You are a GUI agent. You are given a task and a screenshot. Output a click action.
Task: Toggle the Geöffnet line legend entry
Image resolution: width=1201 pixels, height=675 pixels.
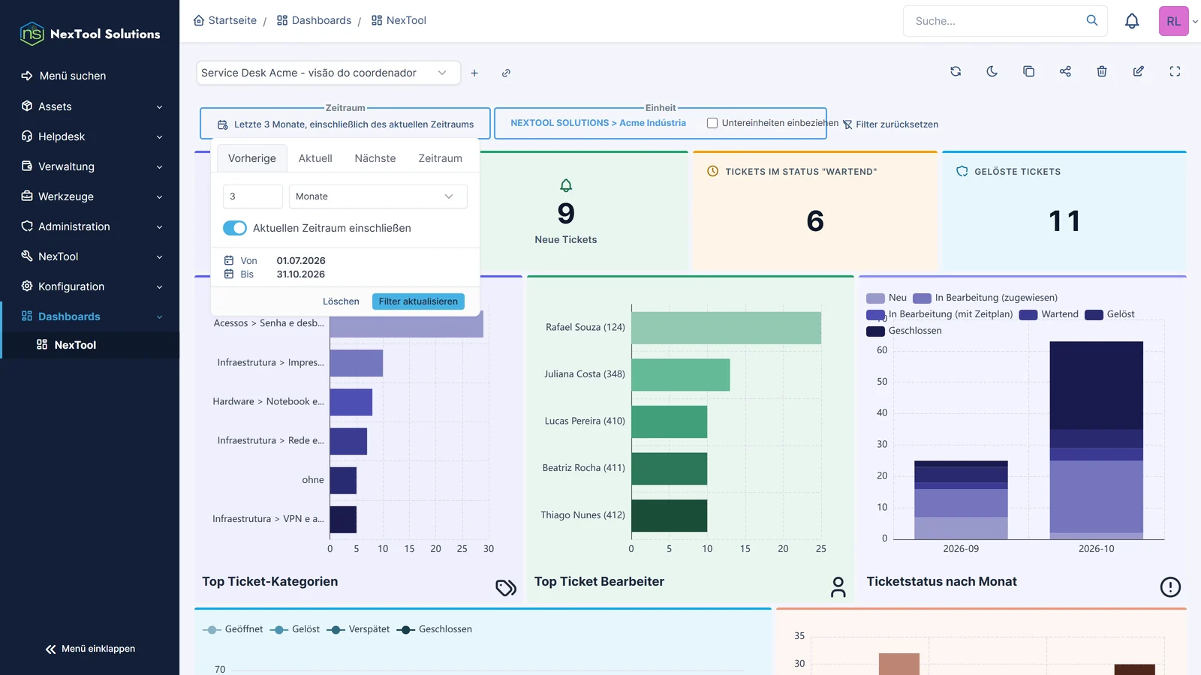coord(233,629)
